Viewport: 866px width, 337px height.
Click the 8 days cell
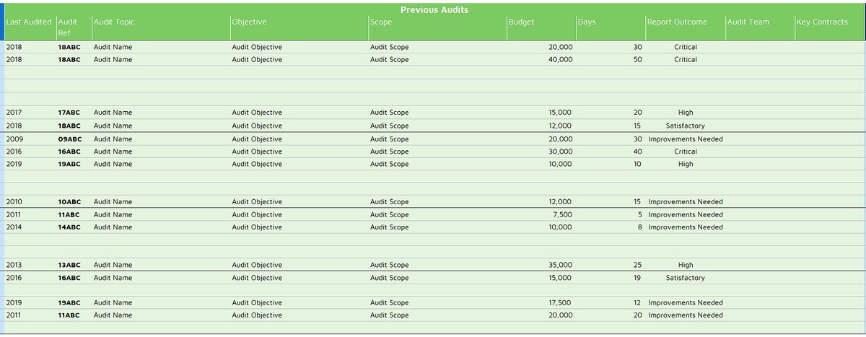coord(640,227)
